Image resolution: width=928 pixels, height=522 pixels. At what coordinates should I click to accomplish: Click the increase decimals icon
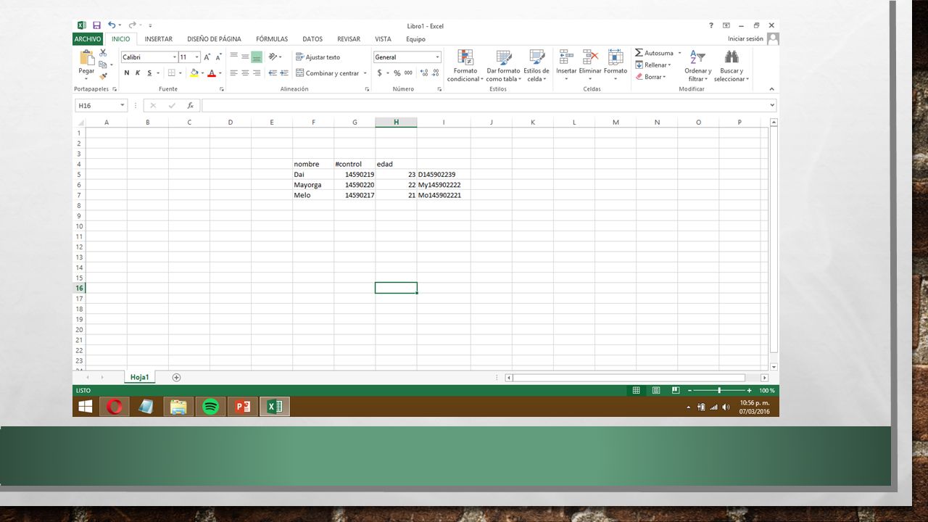click(424, 73)
